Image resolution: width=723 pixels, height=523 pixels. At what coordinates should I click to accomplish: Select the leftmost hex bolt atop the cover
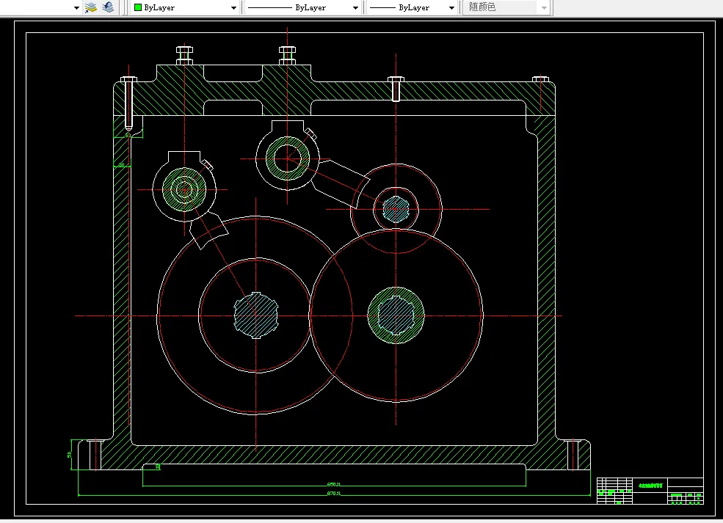click(x=184, y=55)
